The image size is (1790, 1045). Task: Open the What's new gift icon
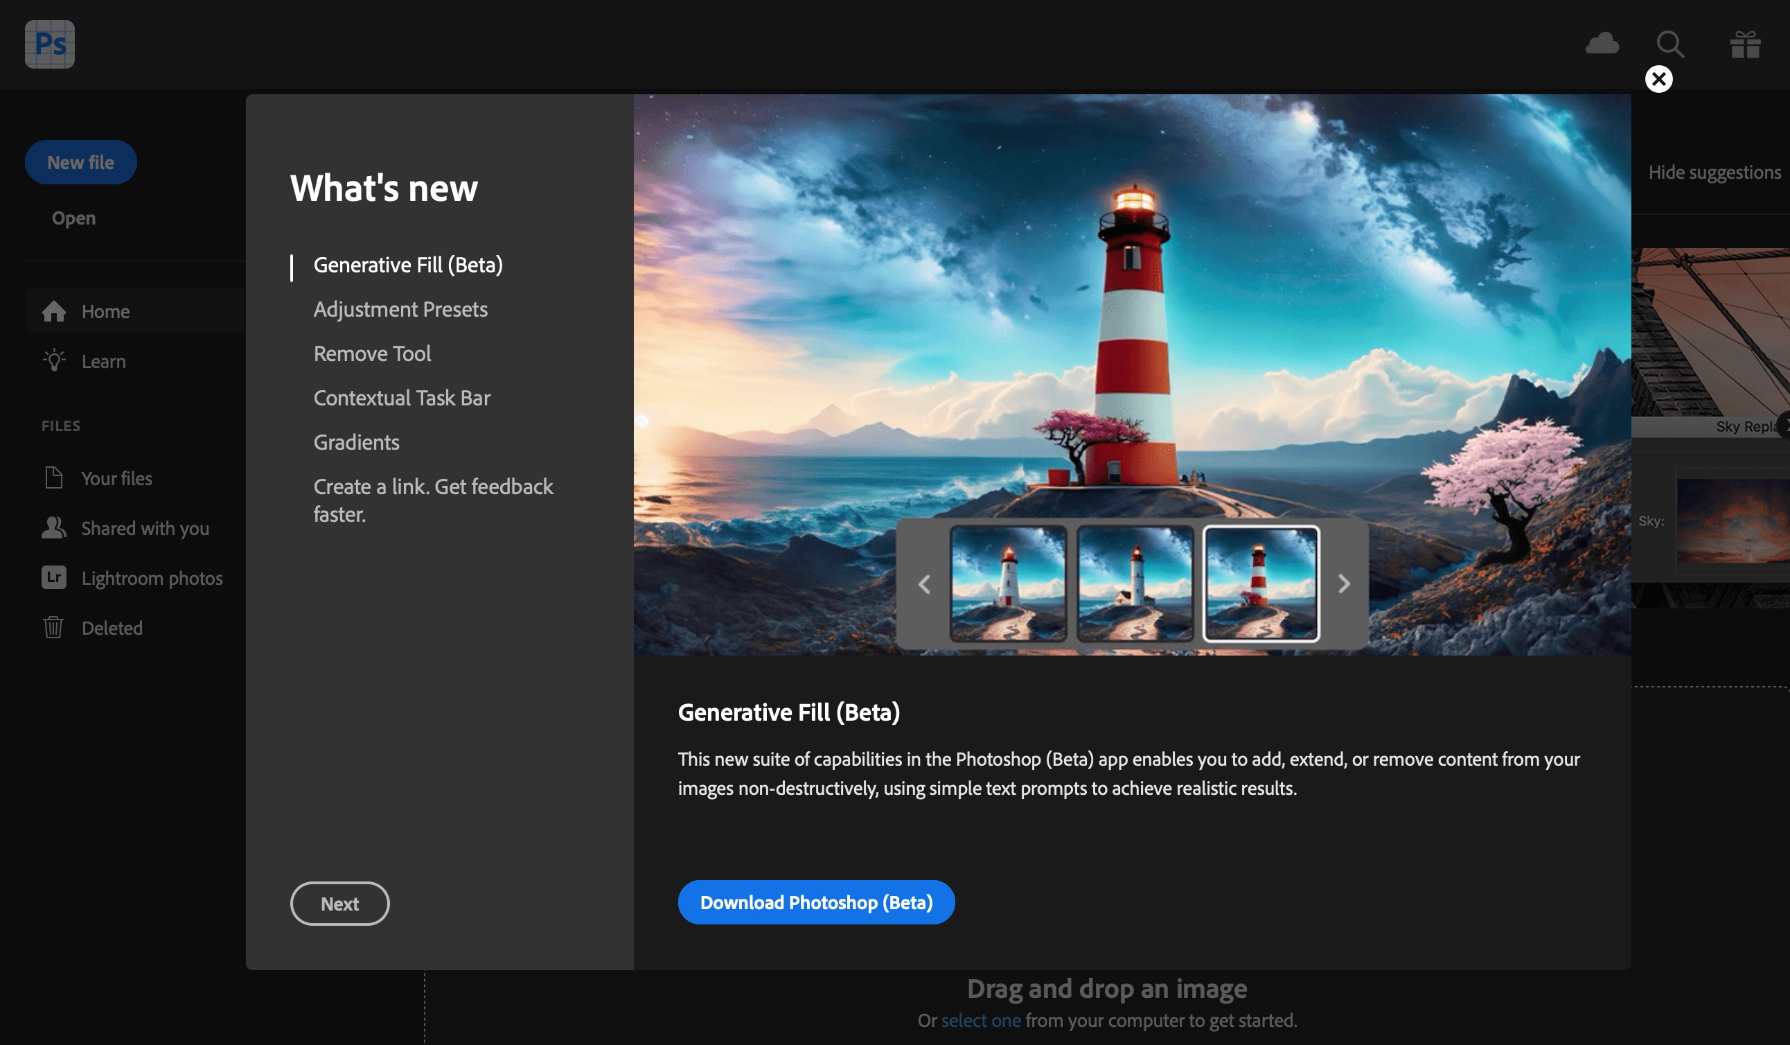[x=1744, y=44]
